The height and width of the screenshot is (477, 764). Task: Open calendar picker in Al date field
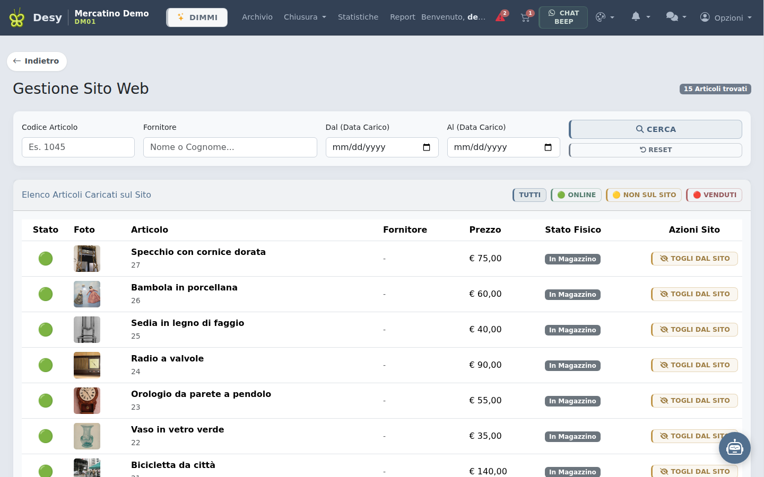(x=548, y=147)
